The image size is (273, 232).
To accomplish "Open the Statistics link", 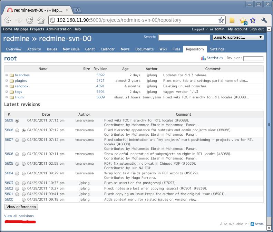I will tap(215, 58).
